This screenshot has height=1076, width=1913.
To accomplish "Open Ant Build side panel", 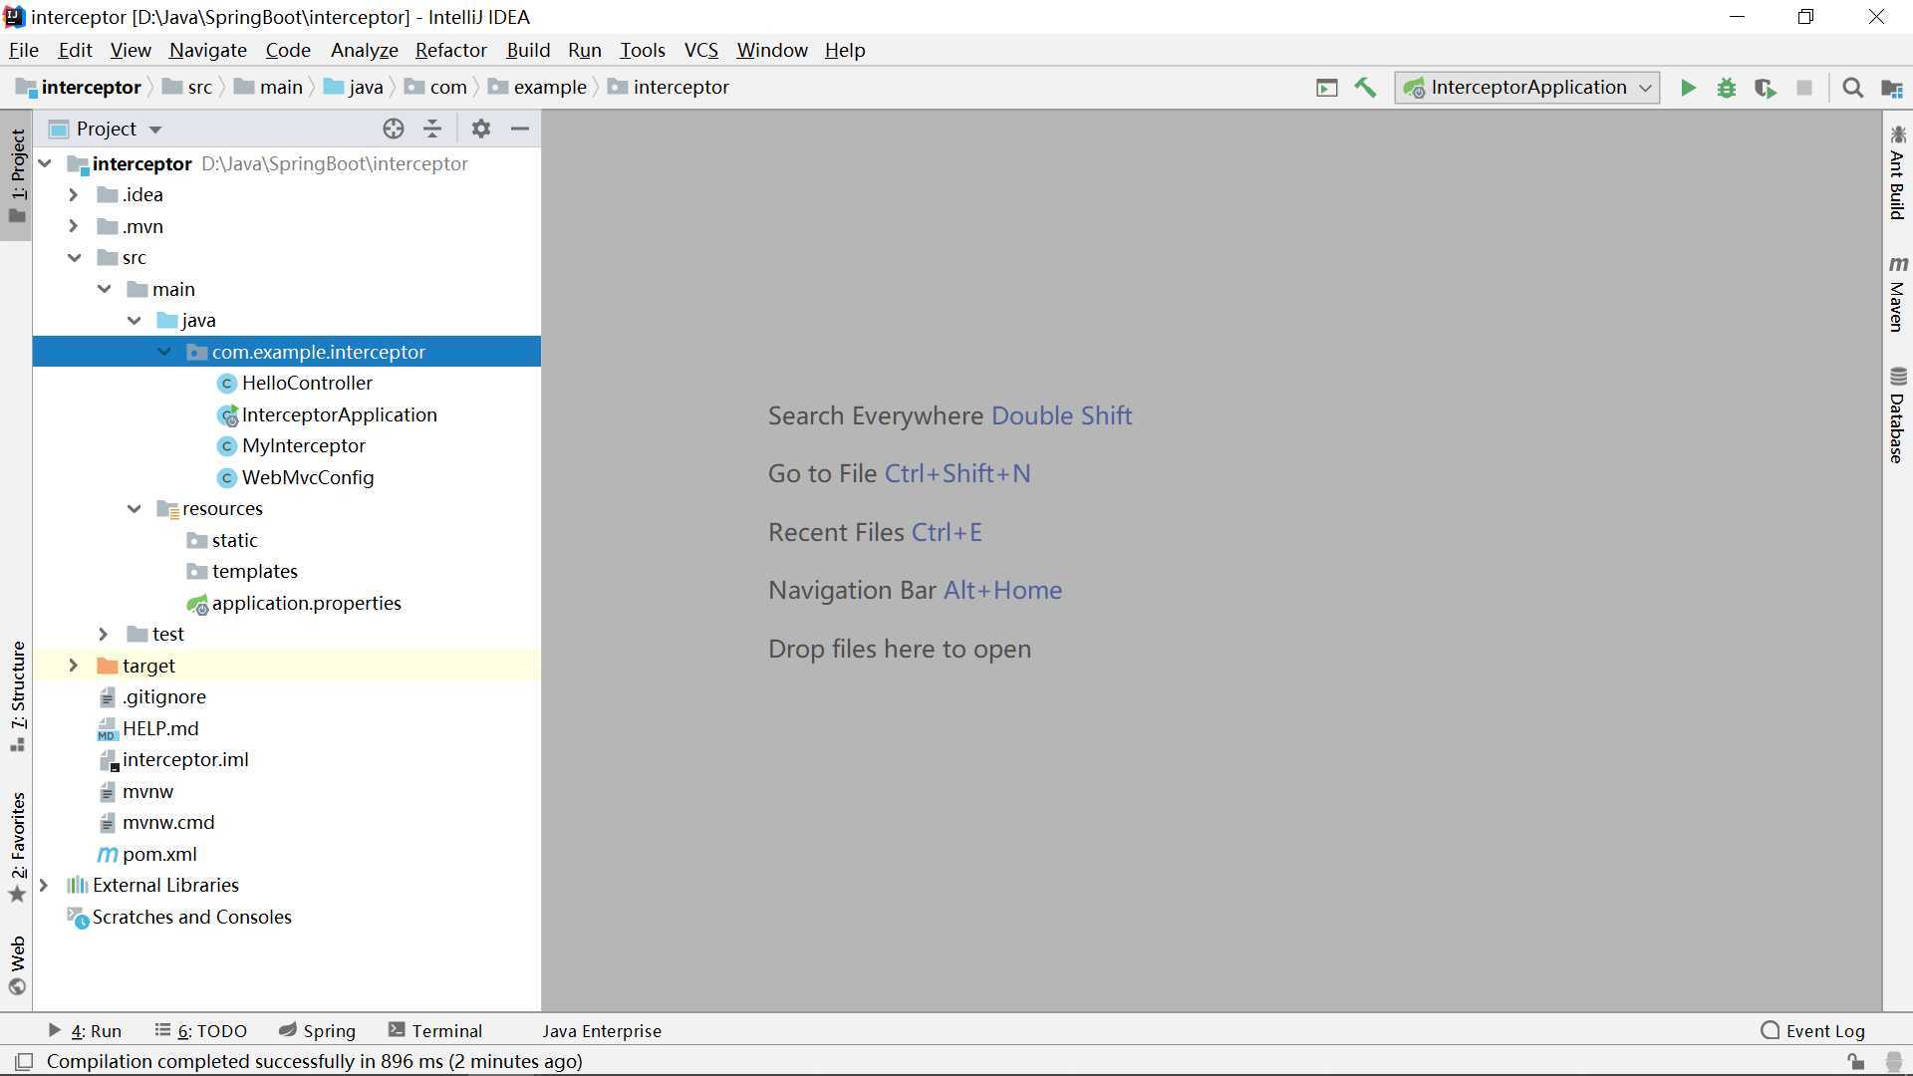I will click(x=1897, y=172).
